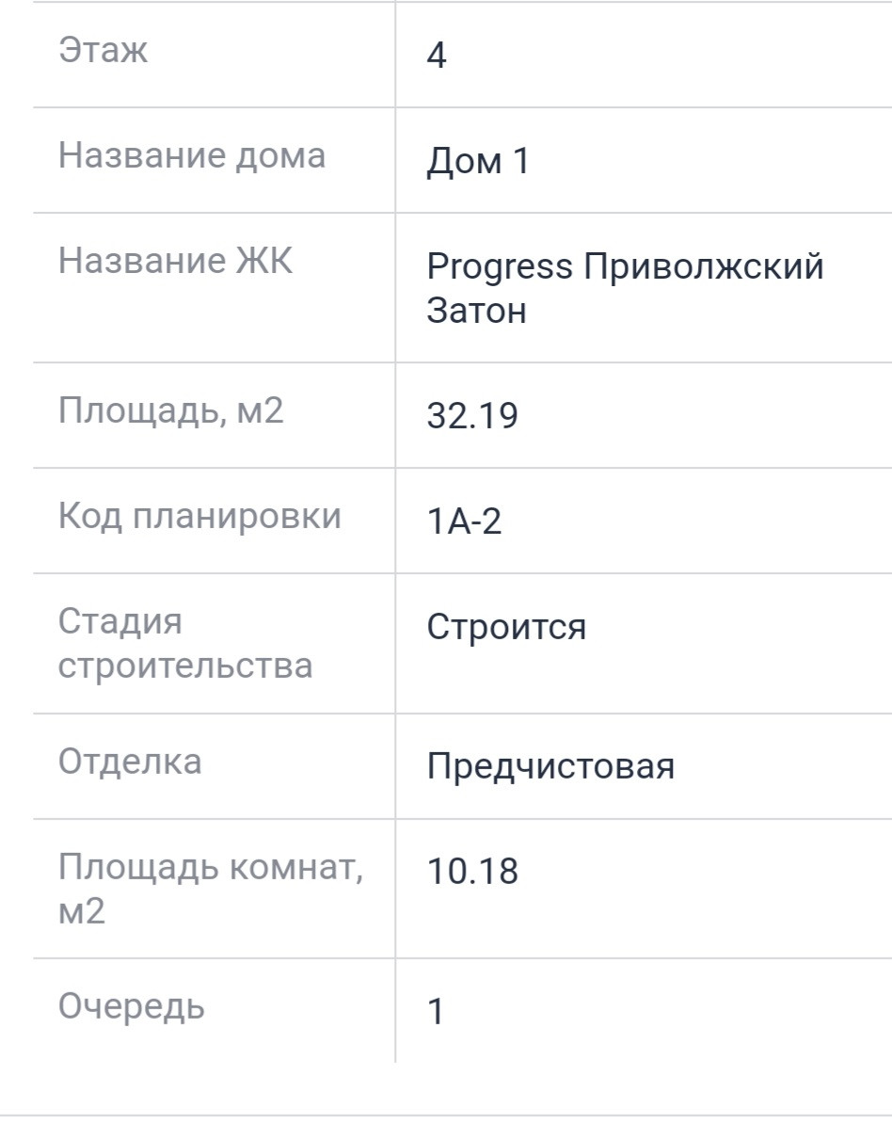892x1124 pixels.
Task: Click the Название дома label
Action: (192, 156)
